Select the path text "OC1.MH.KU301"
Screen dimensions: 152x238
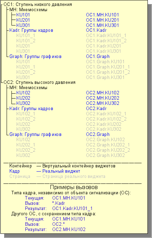(103, 26)
